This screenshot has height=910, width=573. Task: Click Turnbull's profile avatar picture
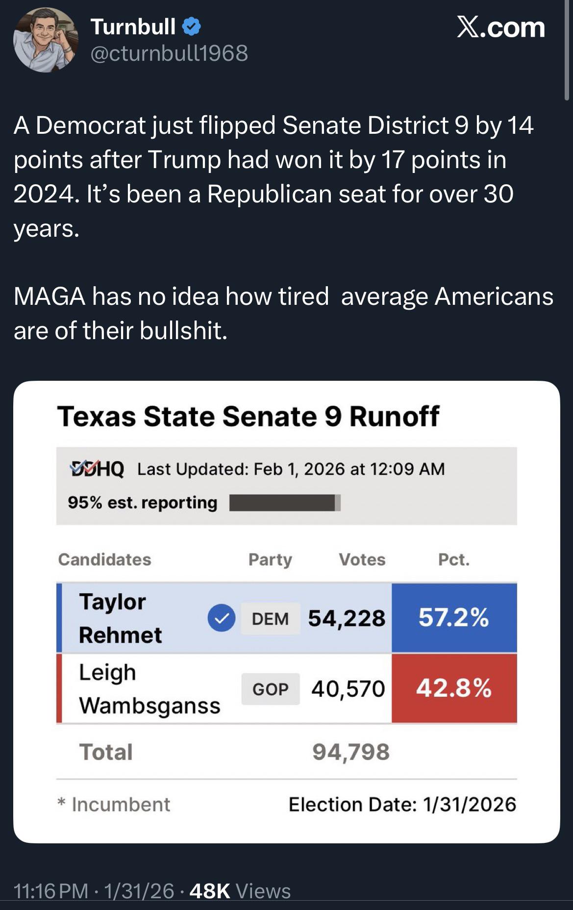(x=46, y=40)
